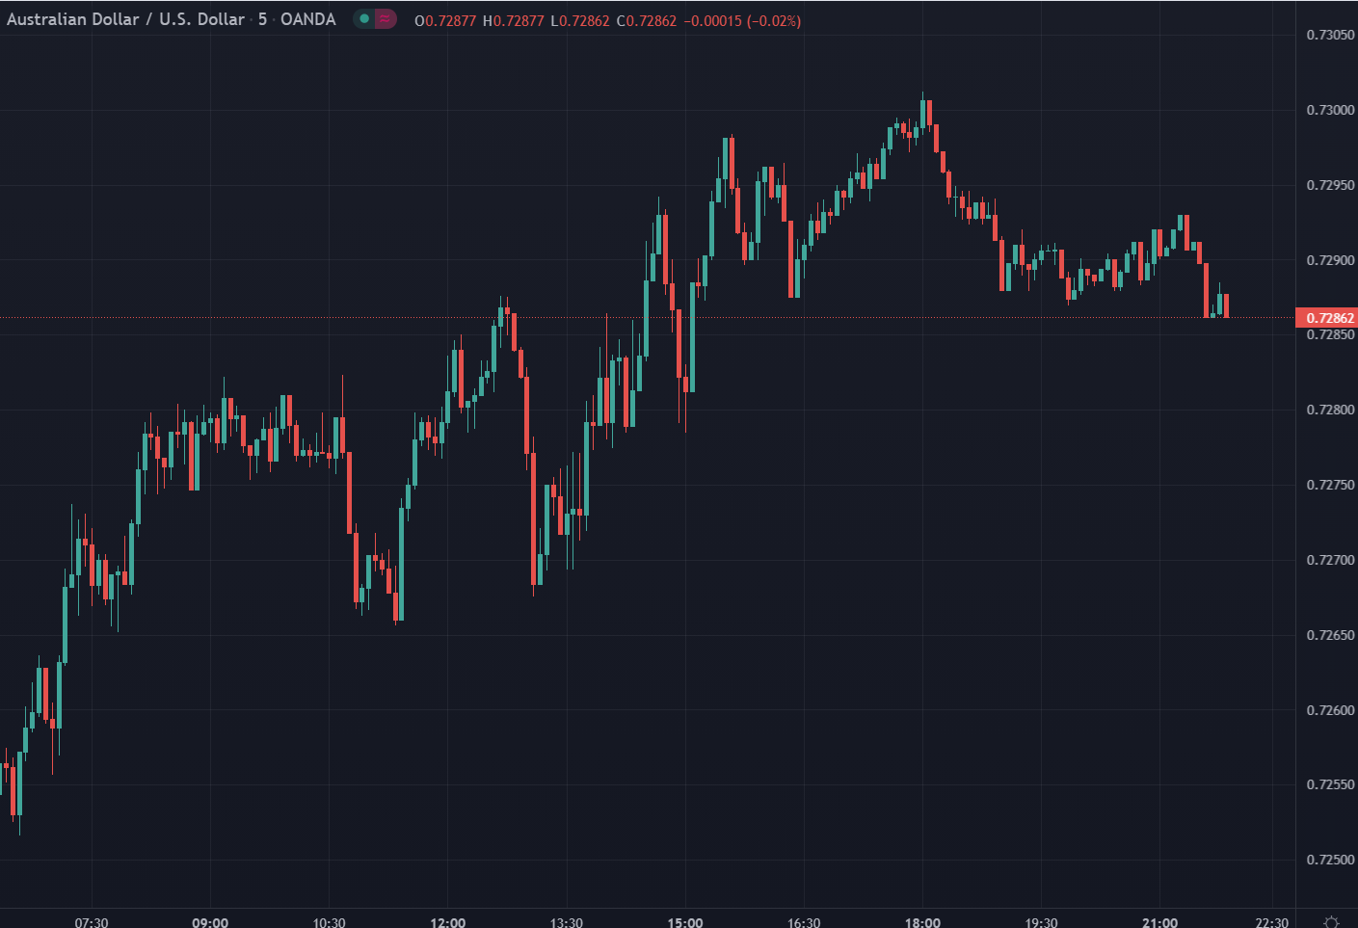Click the OANDA exchange label
Screen dimensions: 1358x928
pos(307,19)
